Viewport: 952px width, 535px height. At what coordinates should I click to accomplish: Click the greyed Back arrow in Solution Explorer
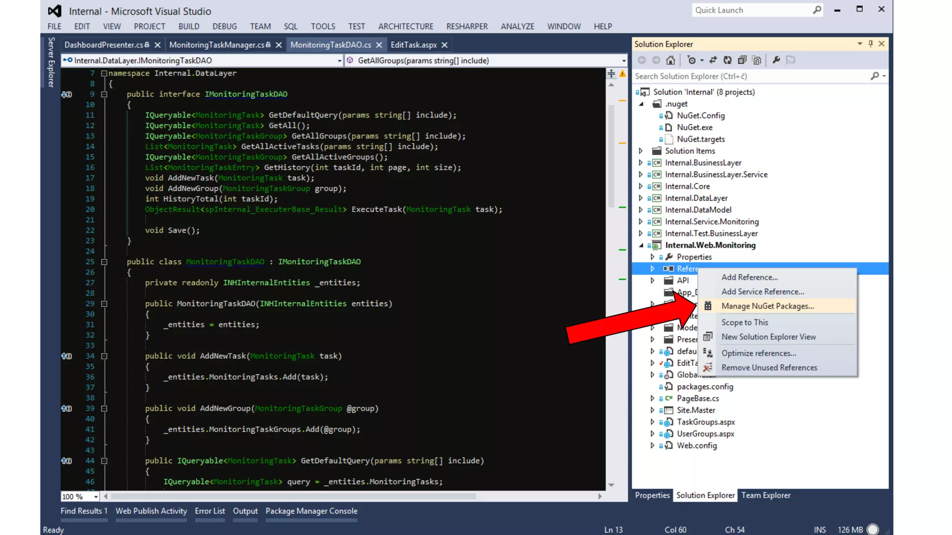click(642, 60)
